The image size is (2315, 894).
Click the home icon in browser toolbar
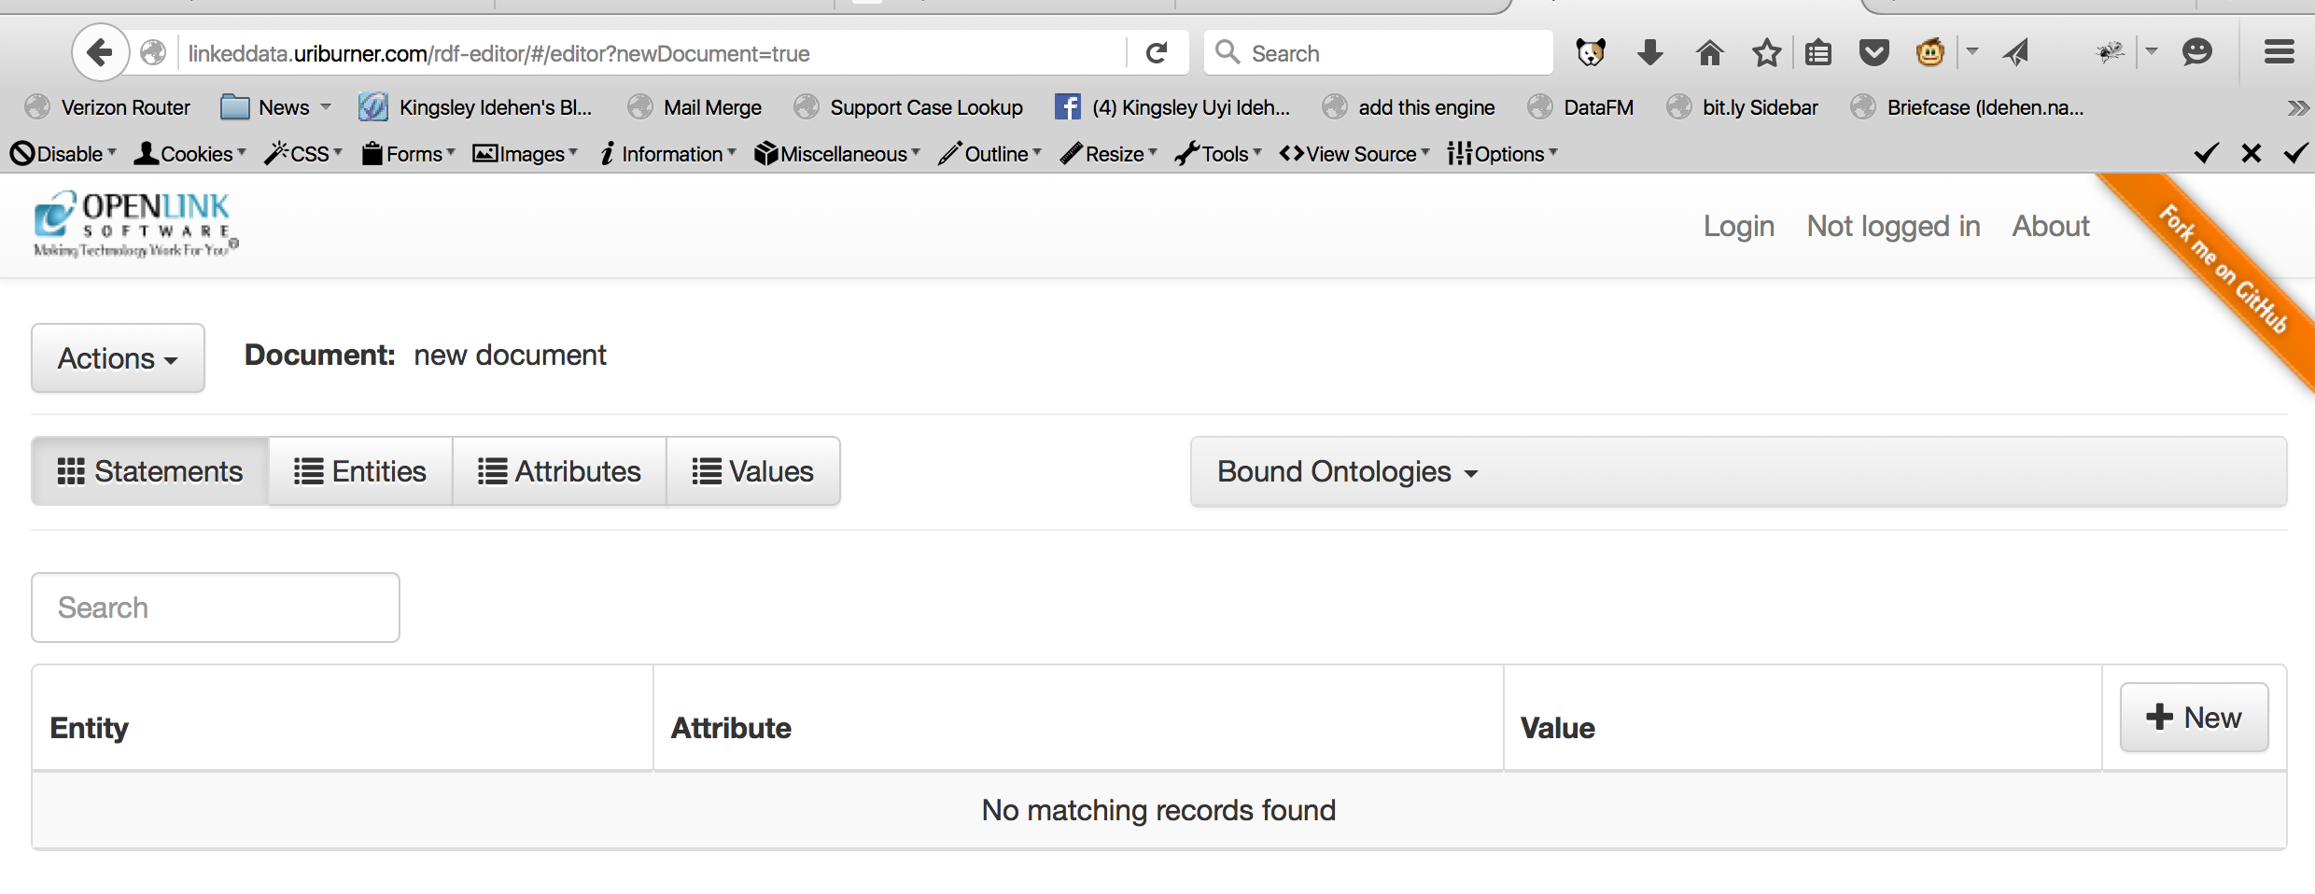coord(1708,53)
